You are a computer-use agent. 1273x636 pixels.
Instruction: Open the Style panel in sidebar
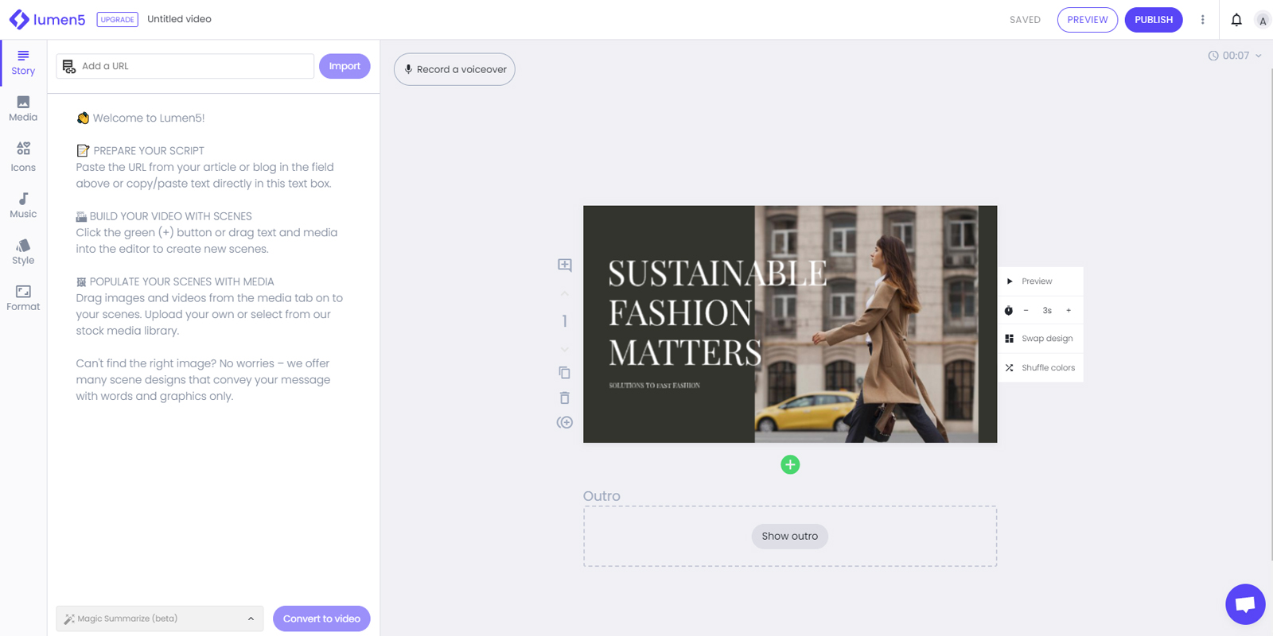click(x=23, y=251)
